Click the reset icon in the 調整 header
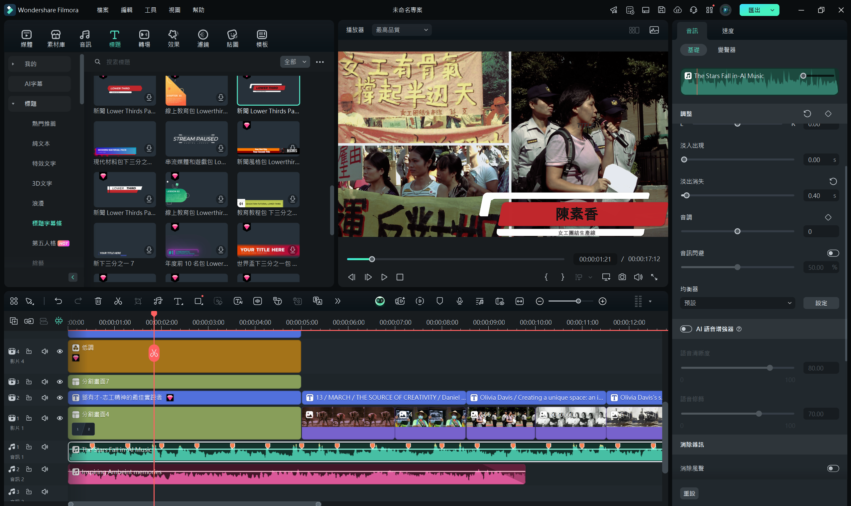This screenshot has height=506, width=851. point(807,114)
